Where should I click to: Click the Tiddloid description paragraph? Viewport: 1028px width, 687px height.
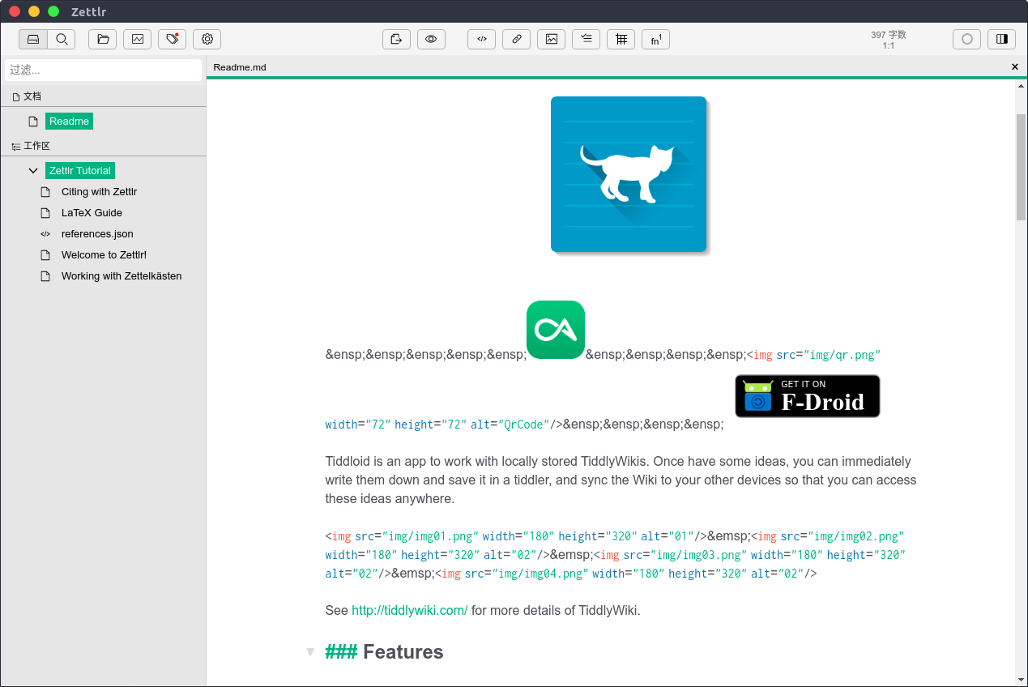[x=621, y=480]
